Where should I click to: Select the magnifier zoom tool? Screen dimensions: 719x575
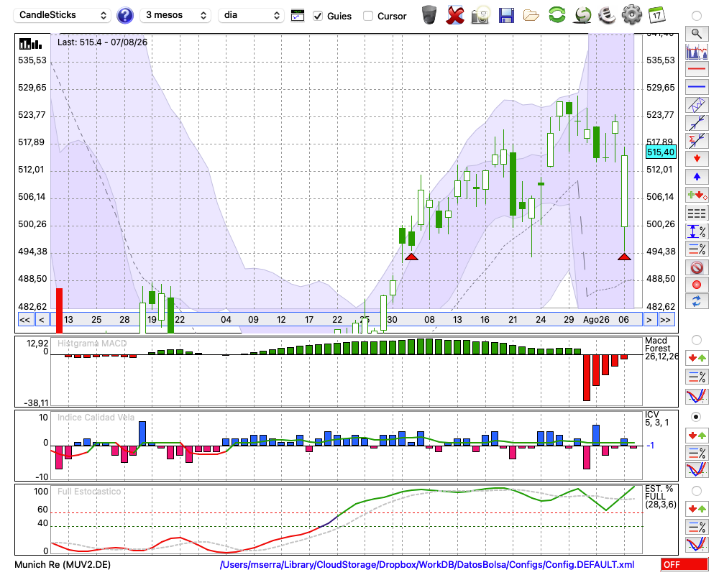(697, 34)
